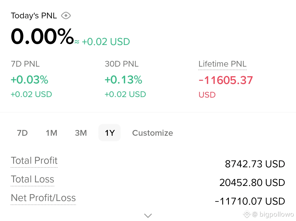This screenshot has height=221, width=296.
Task: Open the Net Profit/Loss info label
Action: point(43,198)
